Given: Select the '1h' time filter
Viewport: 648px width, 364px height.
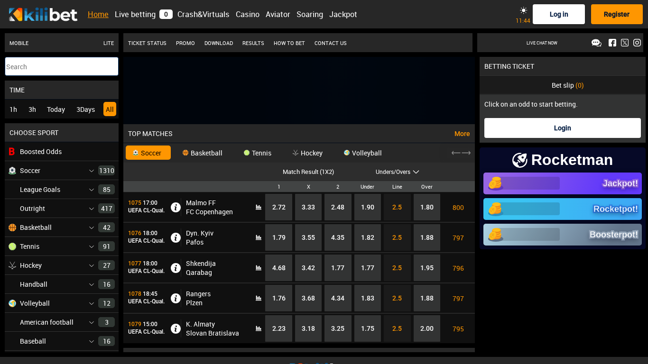Looking at the screenshot, I should click(x=13, y=109).
